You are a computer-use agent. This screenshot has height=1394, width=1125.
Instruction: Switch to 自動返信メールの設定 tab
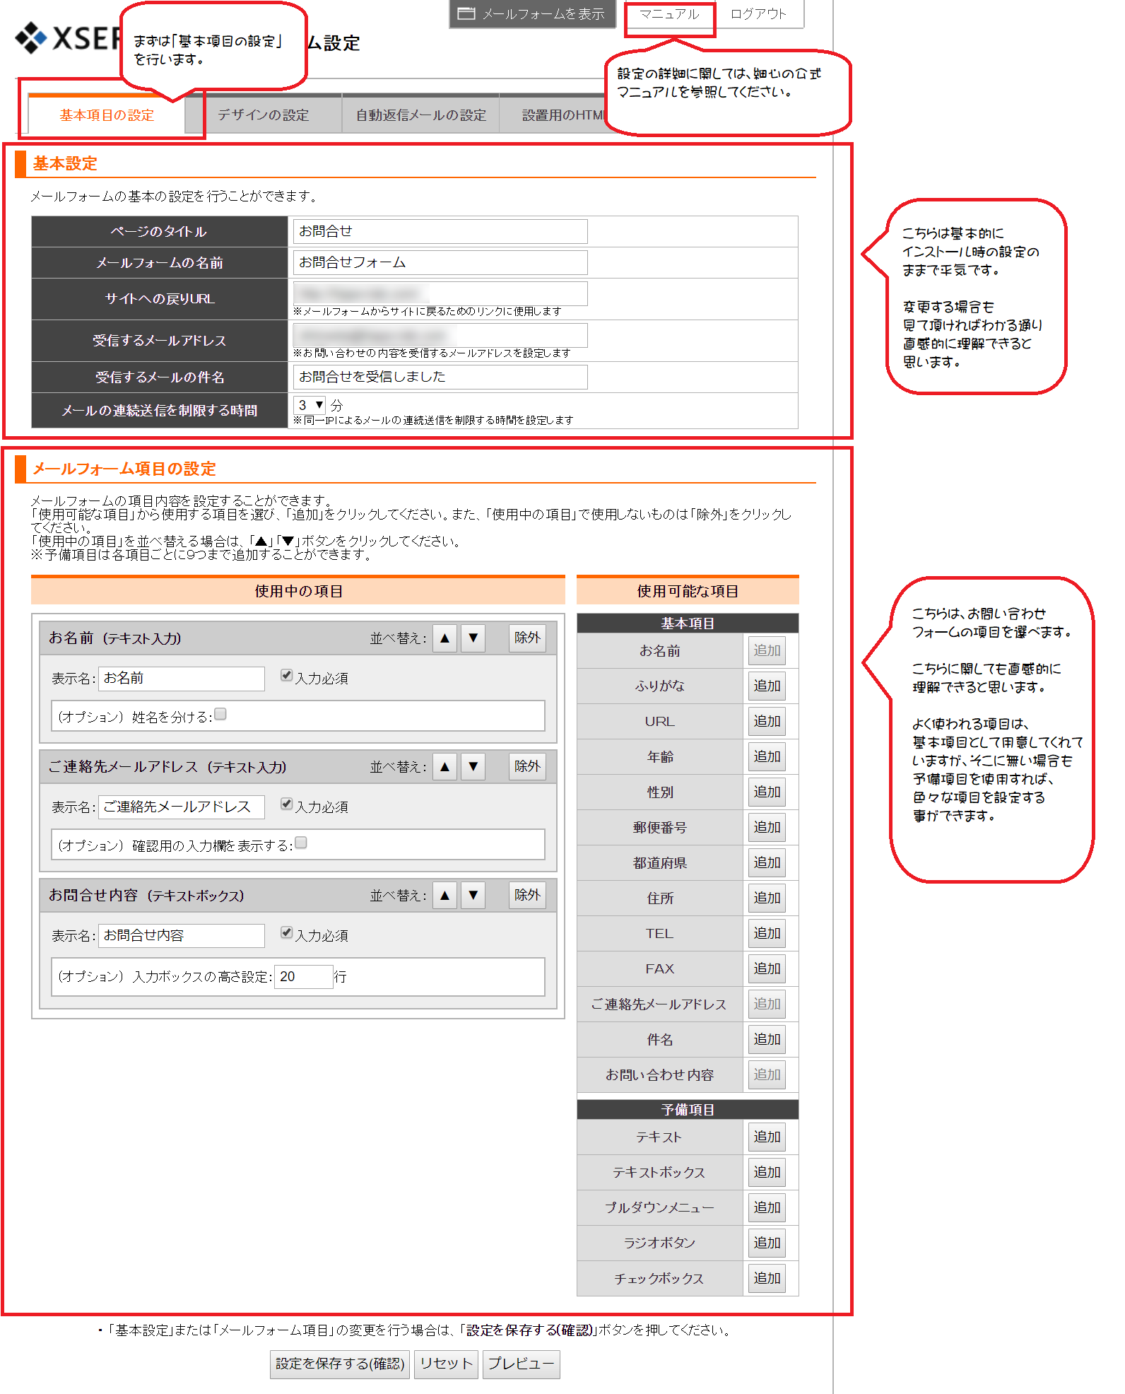coord(421,115)
